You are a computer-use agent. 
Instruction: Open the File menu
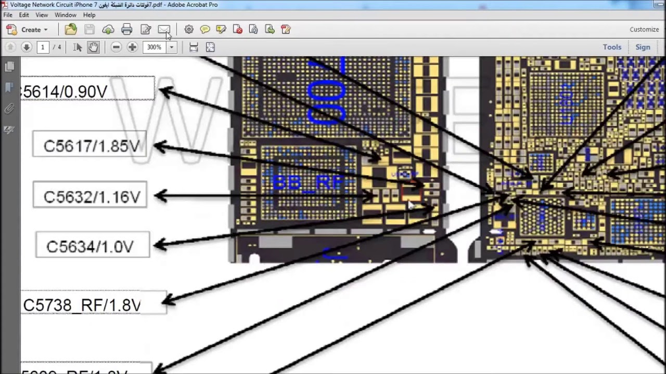coord(8,15)
